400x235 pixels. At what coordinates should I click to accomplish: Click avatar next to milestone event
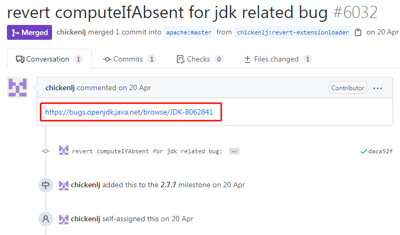click(64, 185)
